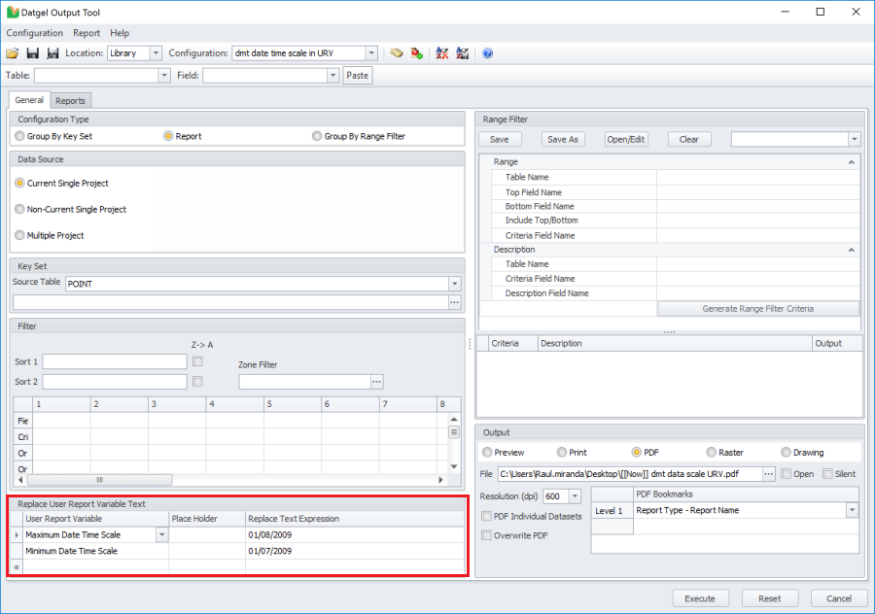
Task: Click Generate Range Filter Criteria button
Action: click(x=757, y=309)
